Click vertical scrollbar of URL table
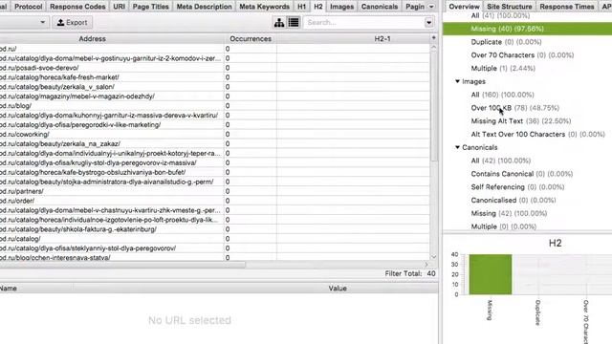 (x=433, y=105)
